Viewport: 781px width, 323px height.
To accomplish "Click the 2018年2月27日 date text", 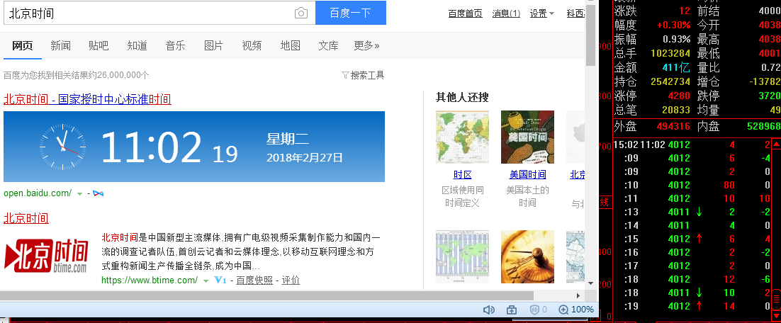I will coord(304,158).
